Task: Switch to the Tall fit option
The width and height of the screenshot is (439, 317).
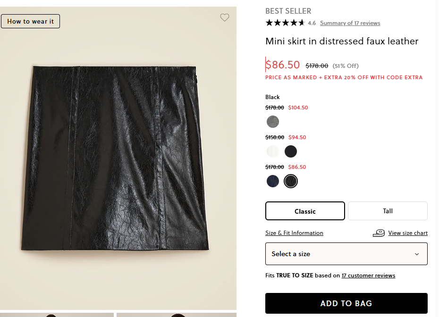Action: pos(388,211)
